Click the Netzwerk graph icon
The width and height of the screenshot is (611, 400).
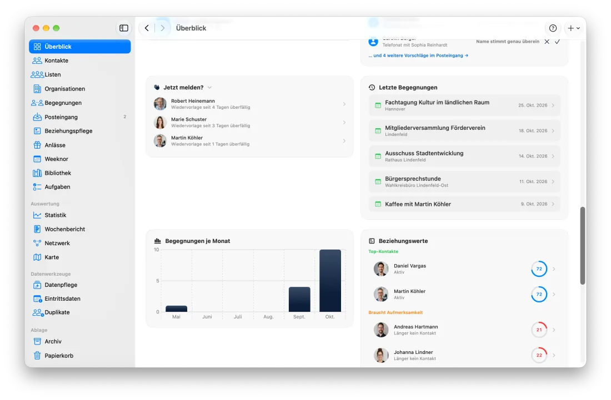tap(37, 243)
